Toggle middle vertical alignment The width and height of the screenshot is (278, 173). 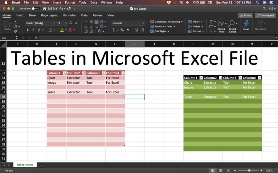[91, 22]
